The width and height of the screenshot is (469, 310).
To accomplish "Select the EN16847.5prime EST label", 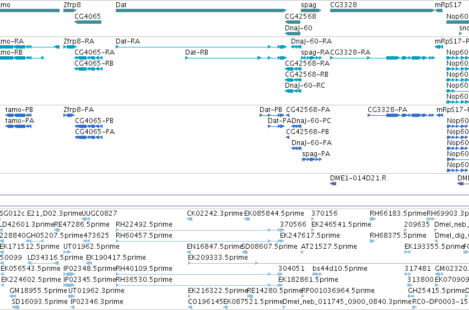I will pos(214,247).
